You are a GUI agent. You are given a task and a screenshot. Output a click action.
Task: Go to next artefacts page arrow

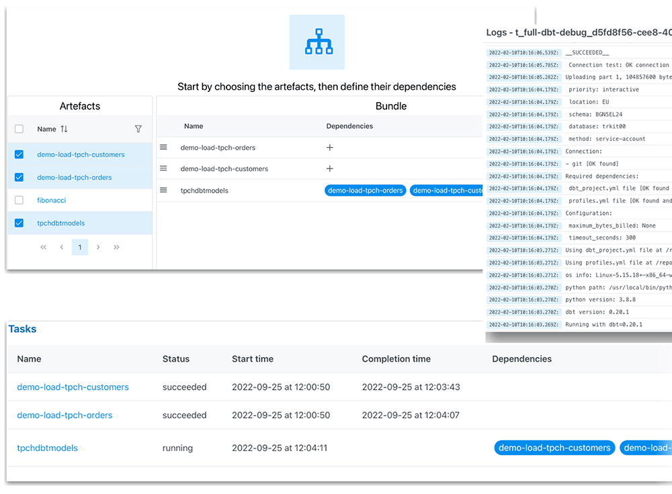click(98, 247)
